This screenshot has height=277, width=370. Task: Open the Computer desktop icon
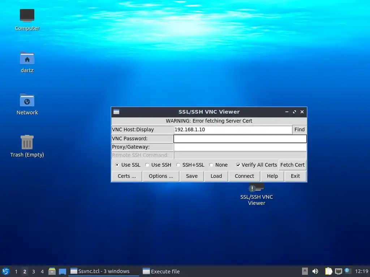pyautogui.click(x=27, y=20)
